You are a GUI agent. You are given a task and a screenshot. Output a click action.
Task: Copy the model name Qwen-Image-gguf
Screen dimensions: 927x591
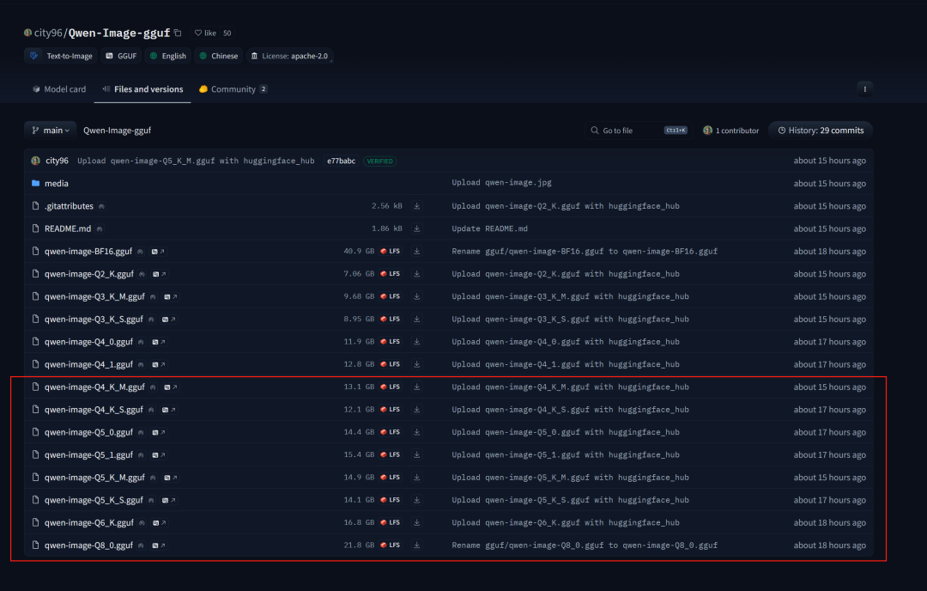pyautogui.click(x=178, y=34)
